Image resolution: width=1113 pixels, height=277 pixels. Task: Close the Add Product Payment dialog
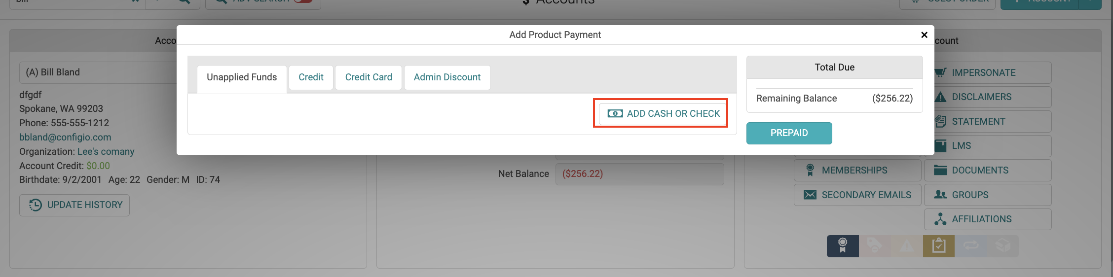(924, 35)
